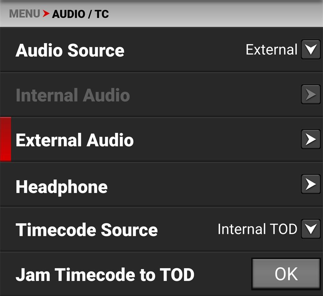
Task: Click the Timecode Source label
Action: point(87,230)
